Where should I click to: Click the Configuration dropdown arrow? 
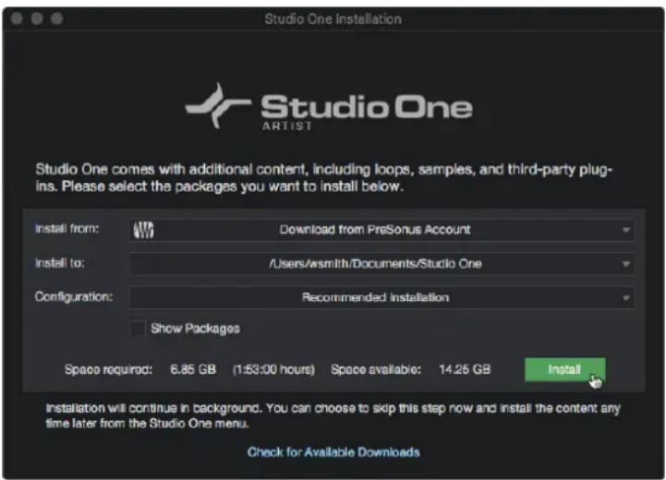[x=625, y=298]
